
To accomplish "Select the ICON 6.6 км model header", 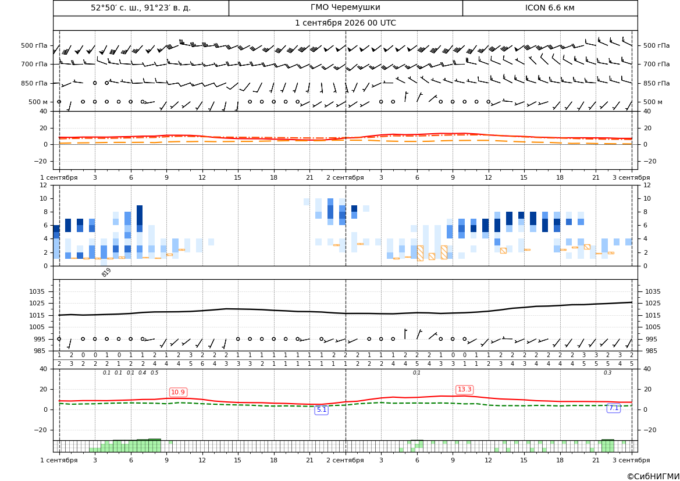I will pos(550,8).
